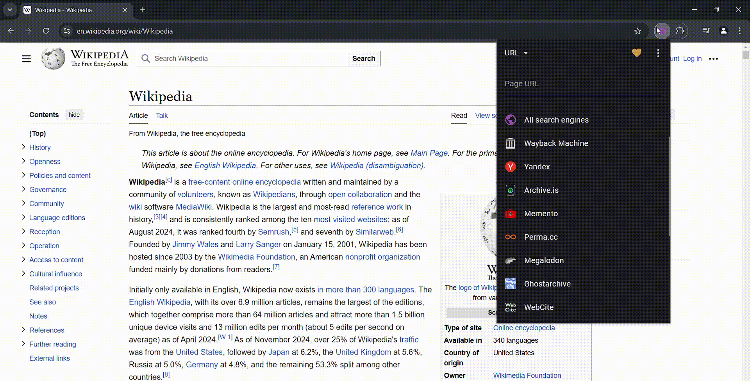Choose Yandex from the engine list

[x=536, y=167]
